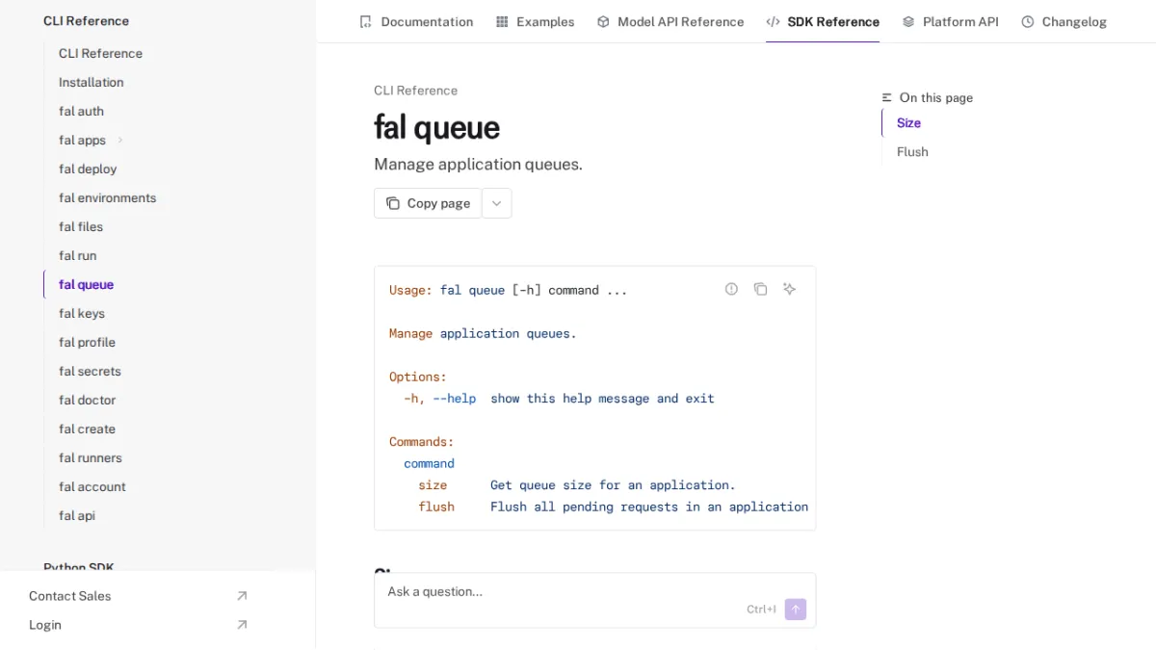Screen dimensions: 1156x650
Task: Click the copy icon inside Copy page
Action: [393, 203]
